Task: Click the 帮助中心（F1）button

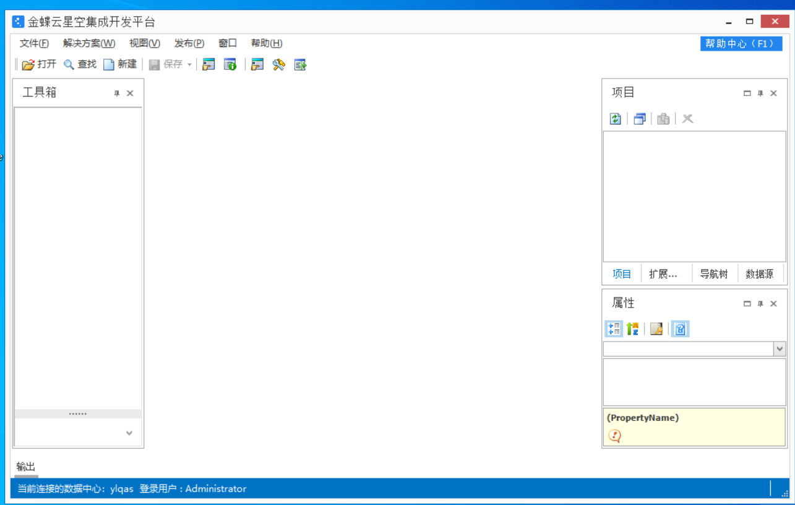Action: click(x=741, y=44)
